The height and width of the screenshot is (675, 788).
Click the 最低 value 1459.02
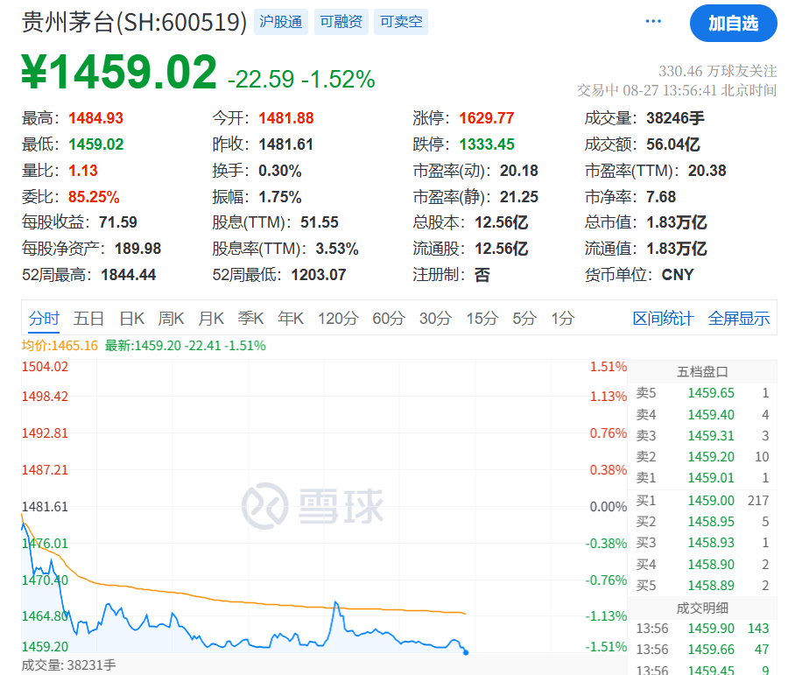pos(96,144)
